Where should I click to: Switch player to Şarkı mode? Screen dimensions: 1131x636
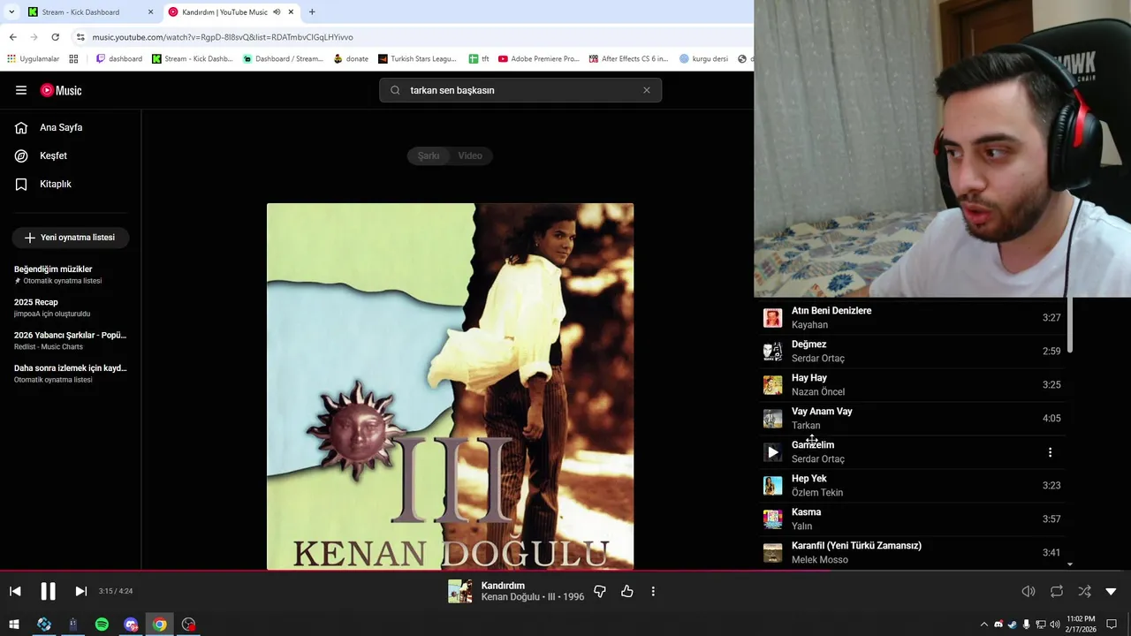[x=429, y=155]
